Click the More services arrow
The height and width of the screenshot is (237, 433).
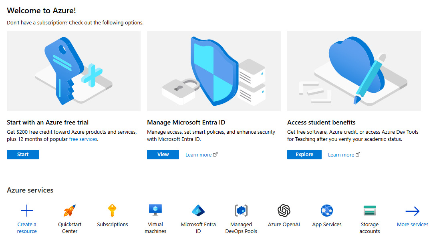click(x=412, y=210)
